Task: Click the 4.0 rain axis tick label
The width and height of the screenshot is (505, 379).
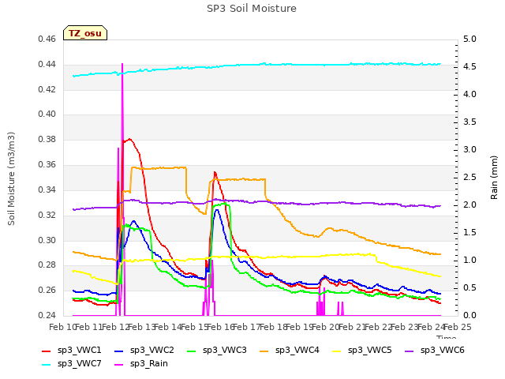Action: click(x=469, y=95)
